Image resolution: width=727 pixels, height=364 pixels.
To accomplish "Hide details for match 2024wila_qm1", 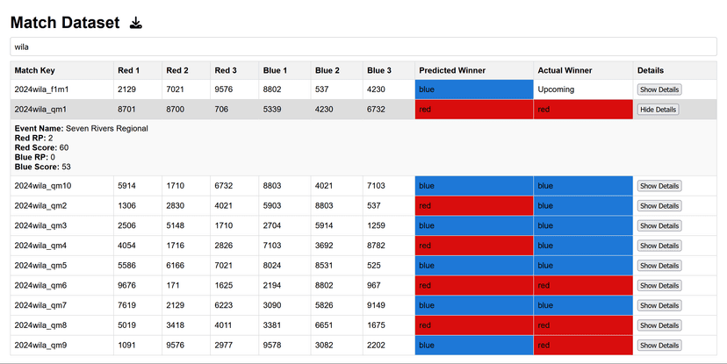I will coord(658,110).
